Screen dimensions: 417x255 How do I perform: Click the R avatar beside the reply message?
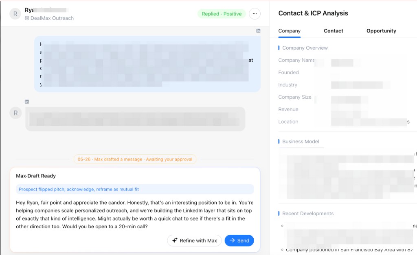tap(16, 113)
